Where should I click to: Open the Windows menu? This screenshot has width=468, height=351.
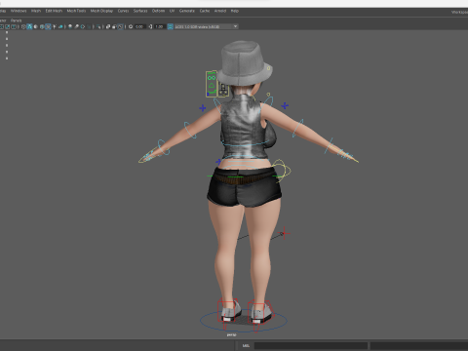tap(19, 11)
